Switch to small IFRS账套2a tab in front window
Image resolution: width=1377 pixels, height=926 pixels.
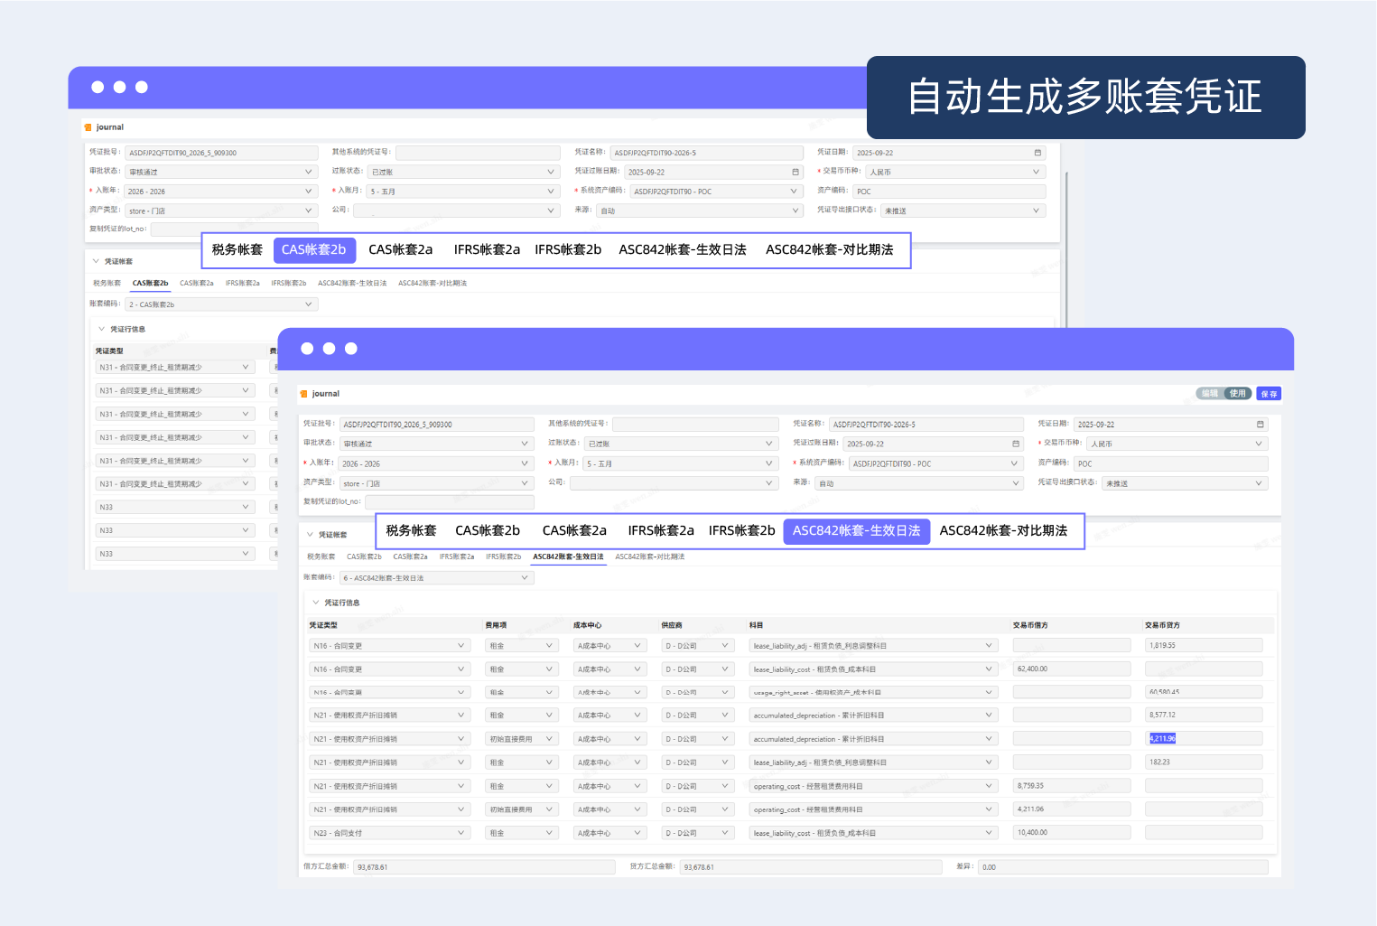click(457, 557)
